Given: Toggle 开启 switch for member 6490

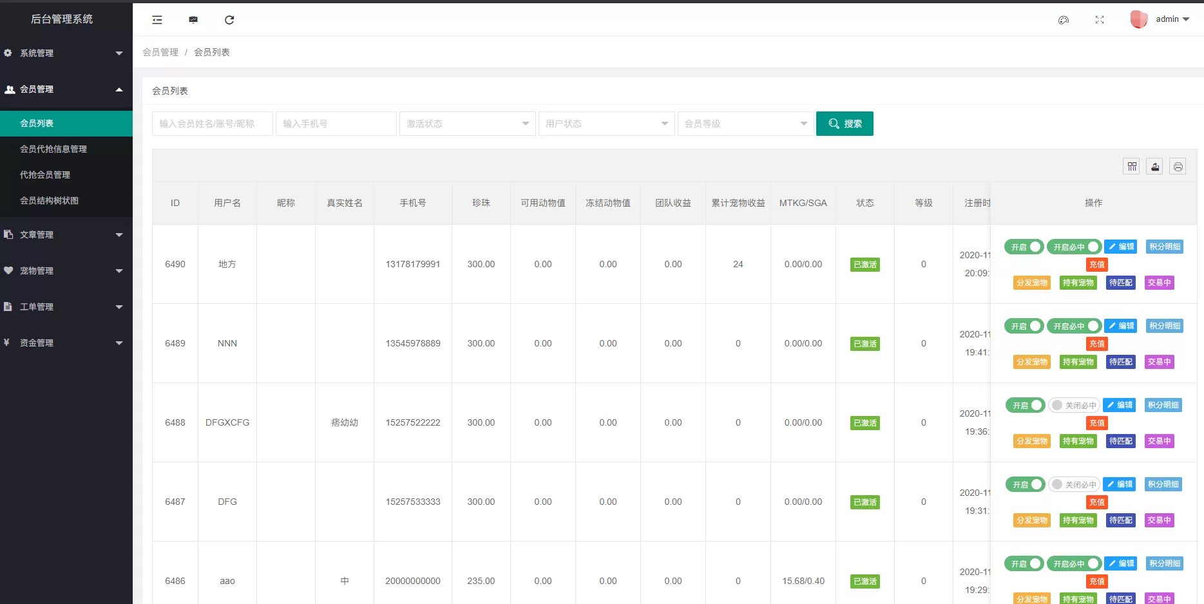Looking at the screenshot, I should pyautogui.click(x=1024, y=247).
